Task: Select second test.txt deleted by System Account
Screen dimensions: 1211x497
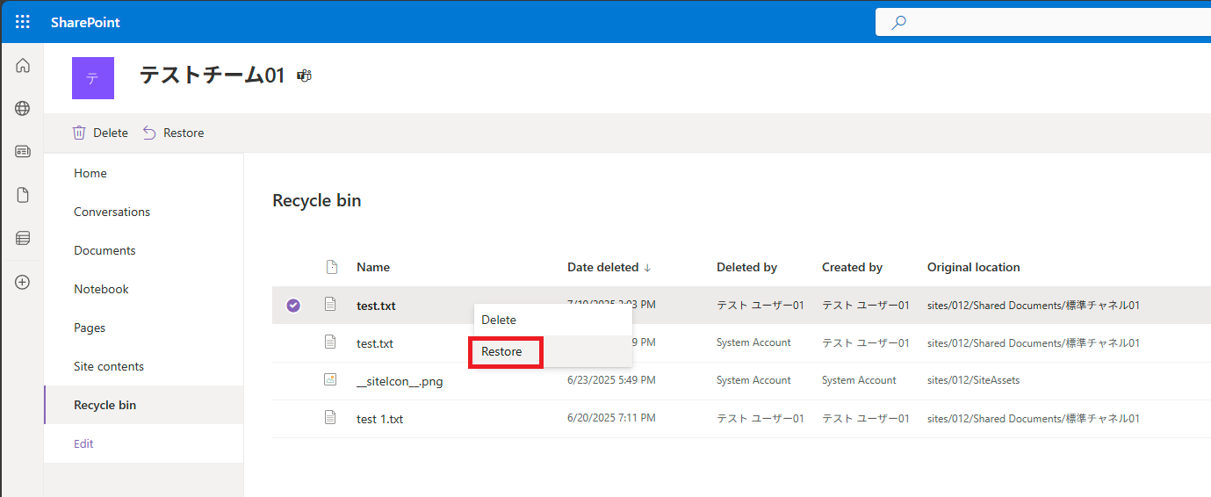Action: point(375,343)
